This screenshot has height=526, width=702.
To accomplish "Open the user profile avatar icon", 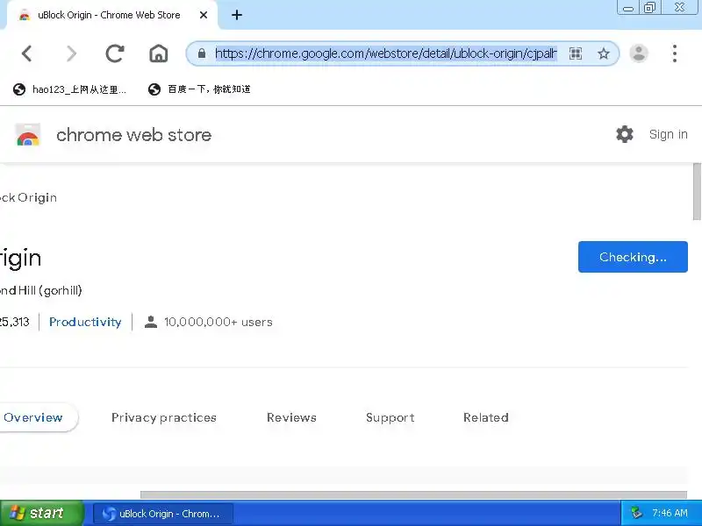I will [639, 53].
